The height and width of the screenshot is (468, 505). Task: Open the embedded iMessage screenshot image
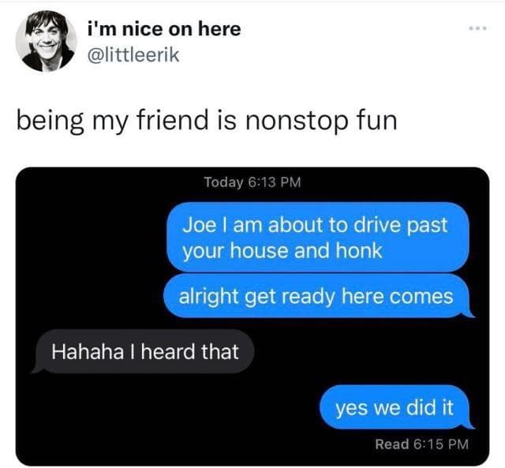[x=252, y=316]
